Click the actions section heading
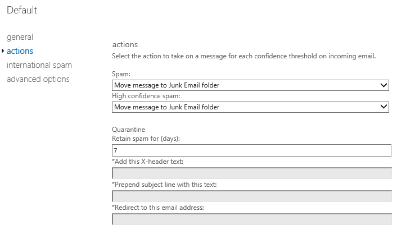The width and height of the screenshot is (397, 230). coord(125,44)
